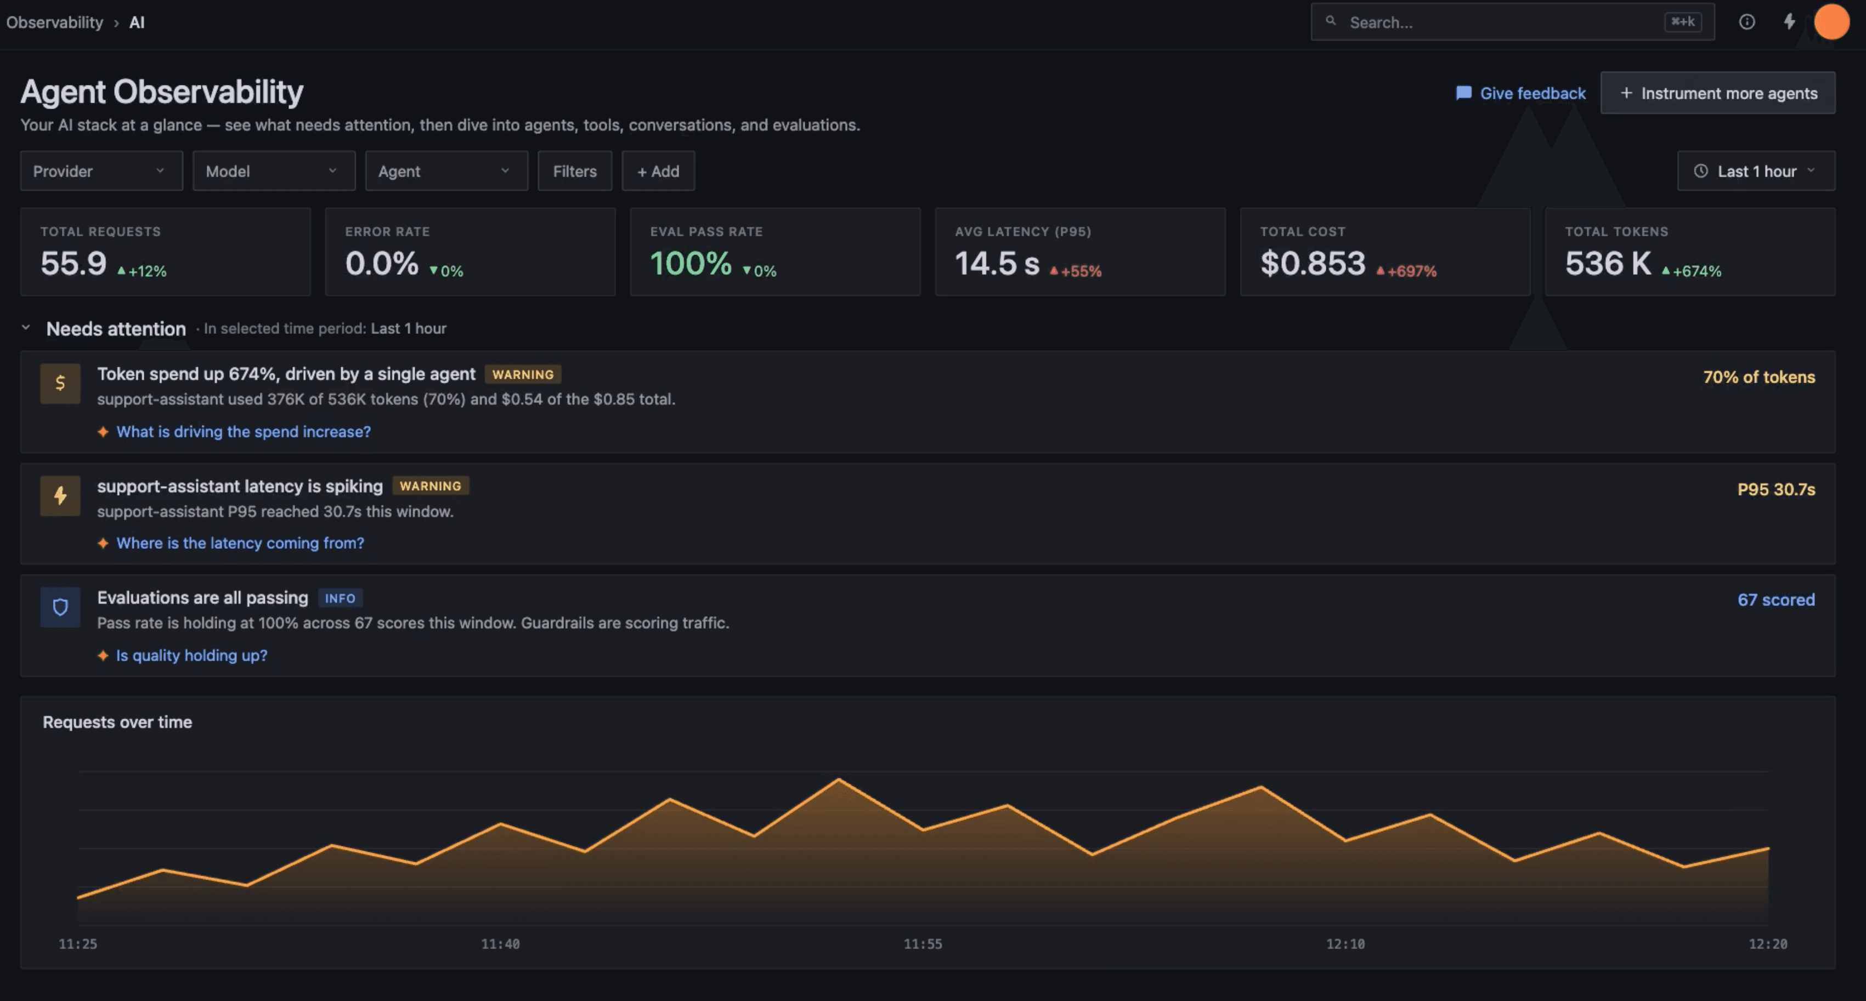Collapse the Needs attention section
The image size is (1866, 1001).
(x=26, y=328)
